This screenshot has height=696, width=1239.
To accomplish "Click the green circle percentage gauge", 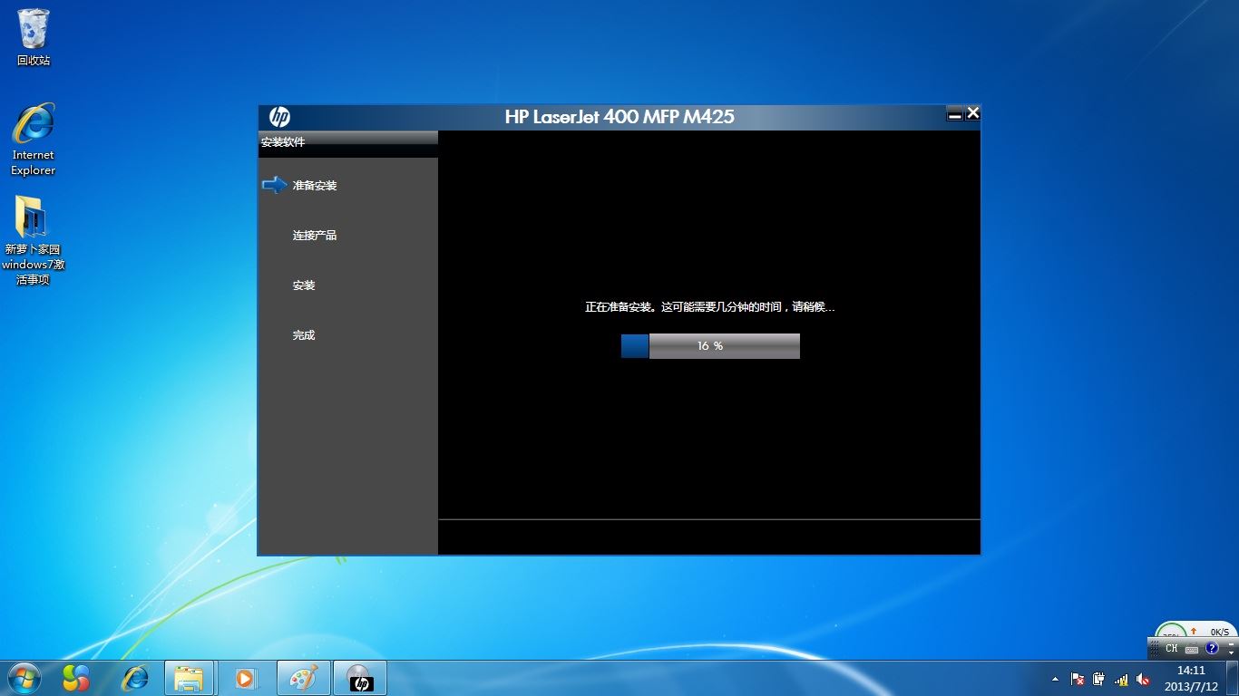I will 1171,631.
